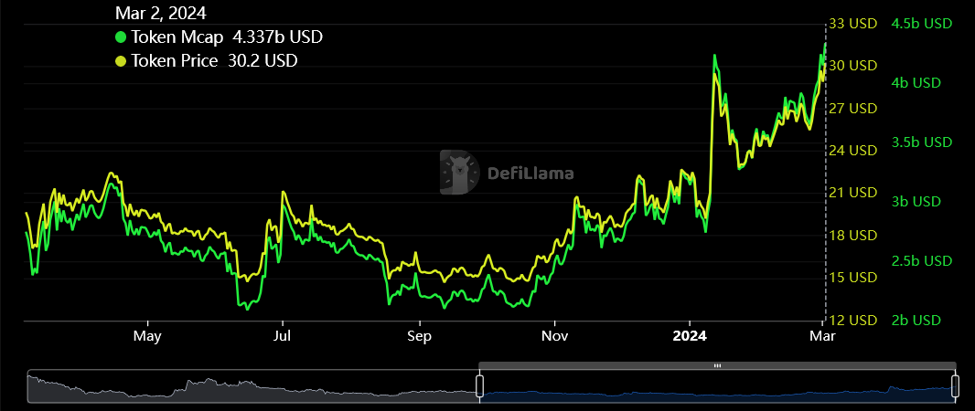
Task: Click the '24 USD' price axis label
Action: click(853, 151)
